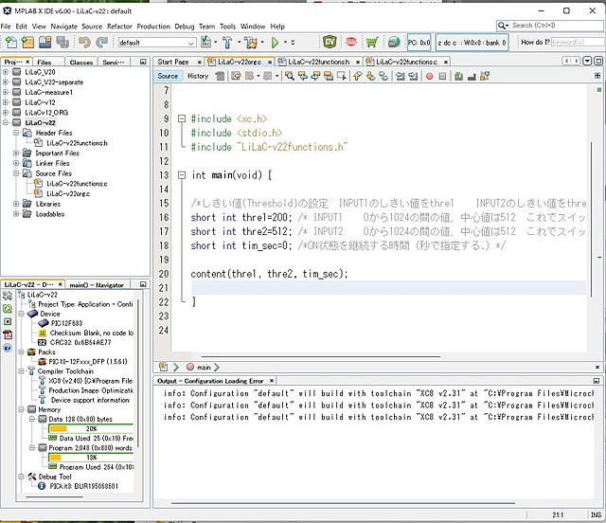The image size is (606, 523).
Task: Switch editor to History view
Action: point(198,76)
